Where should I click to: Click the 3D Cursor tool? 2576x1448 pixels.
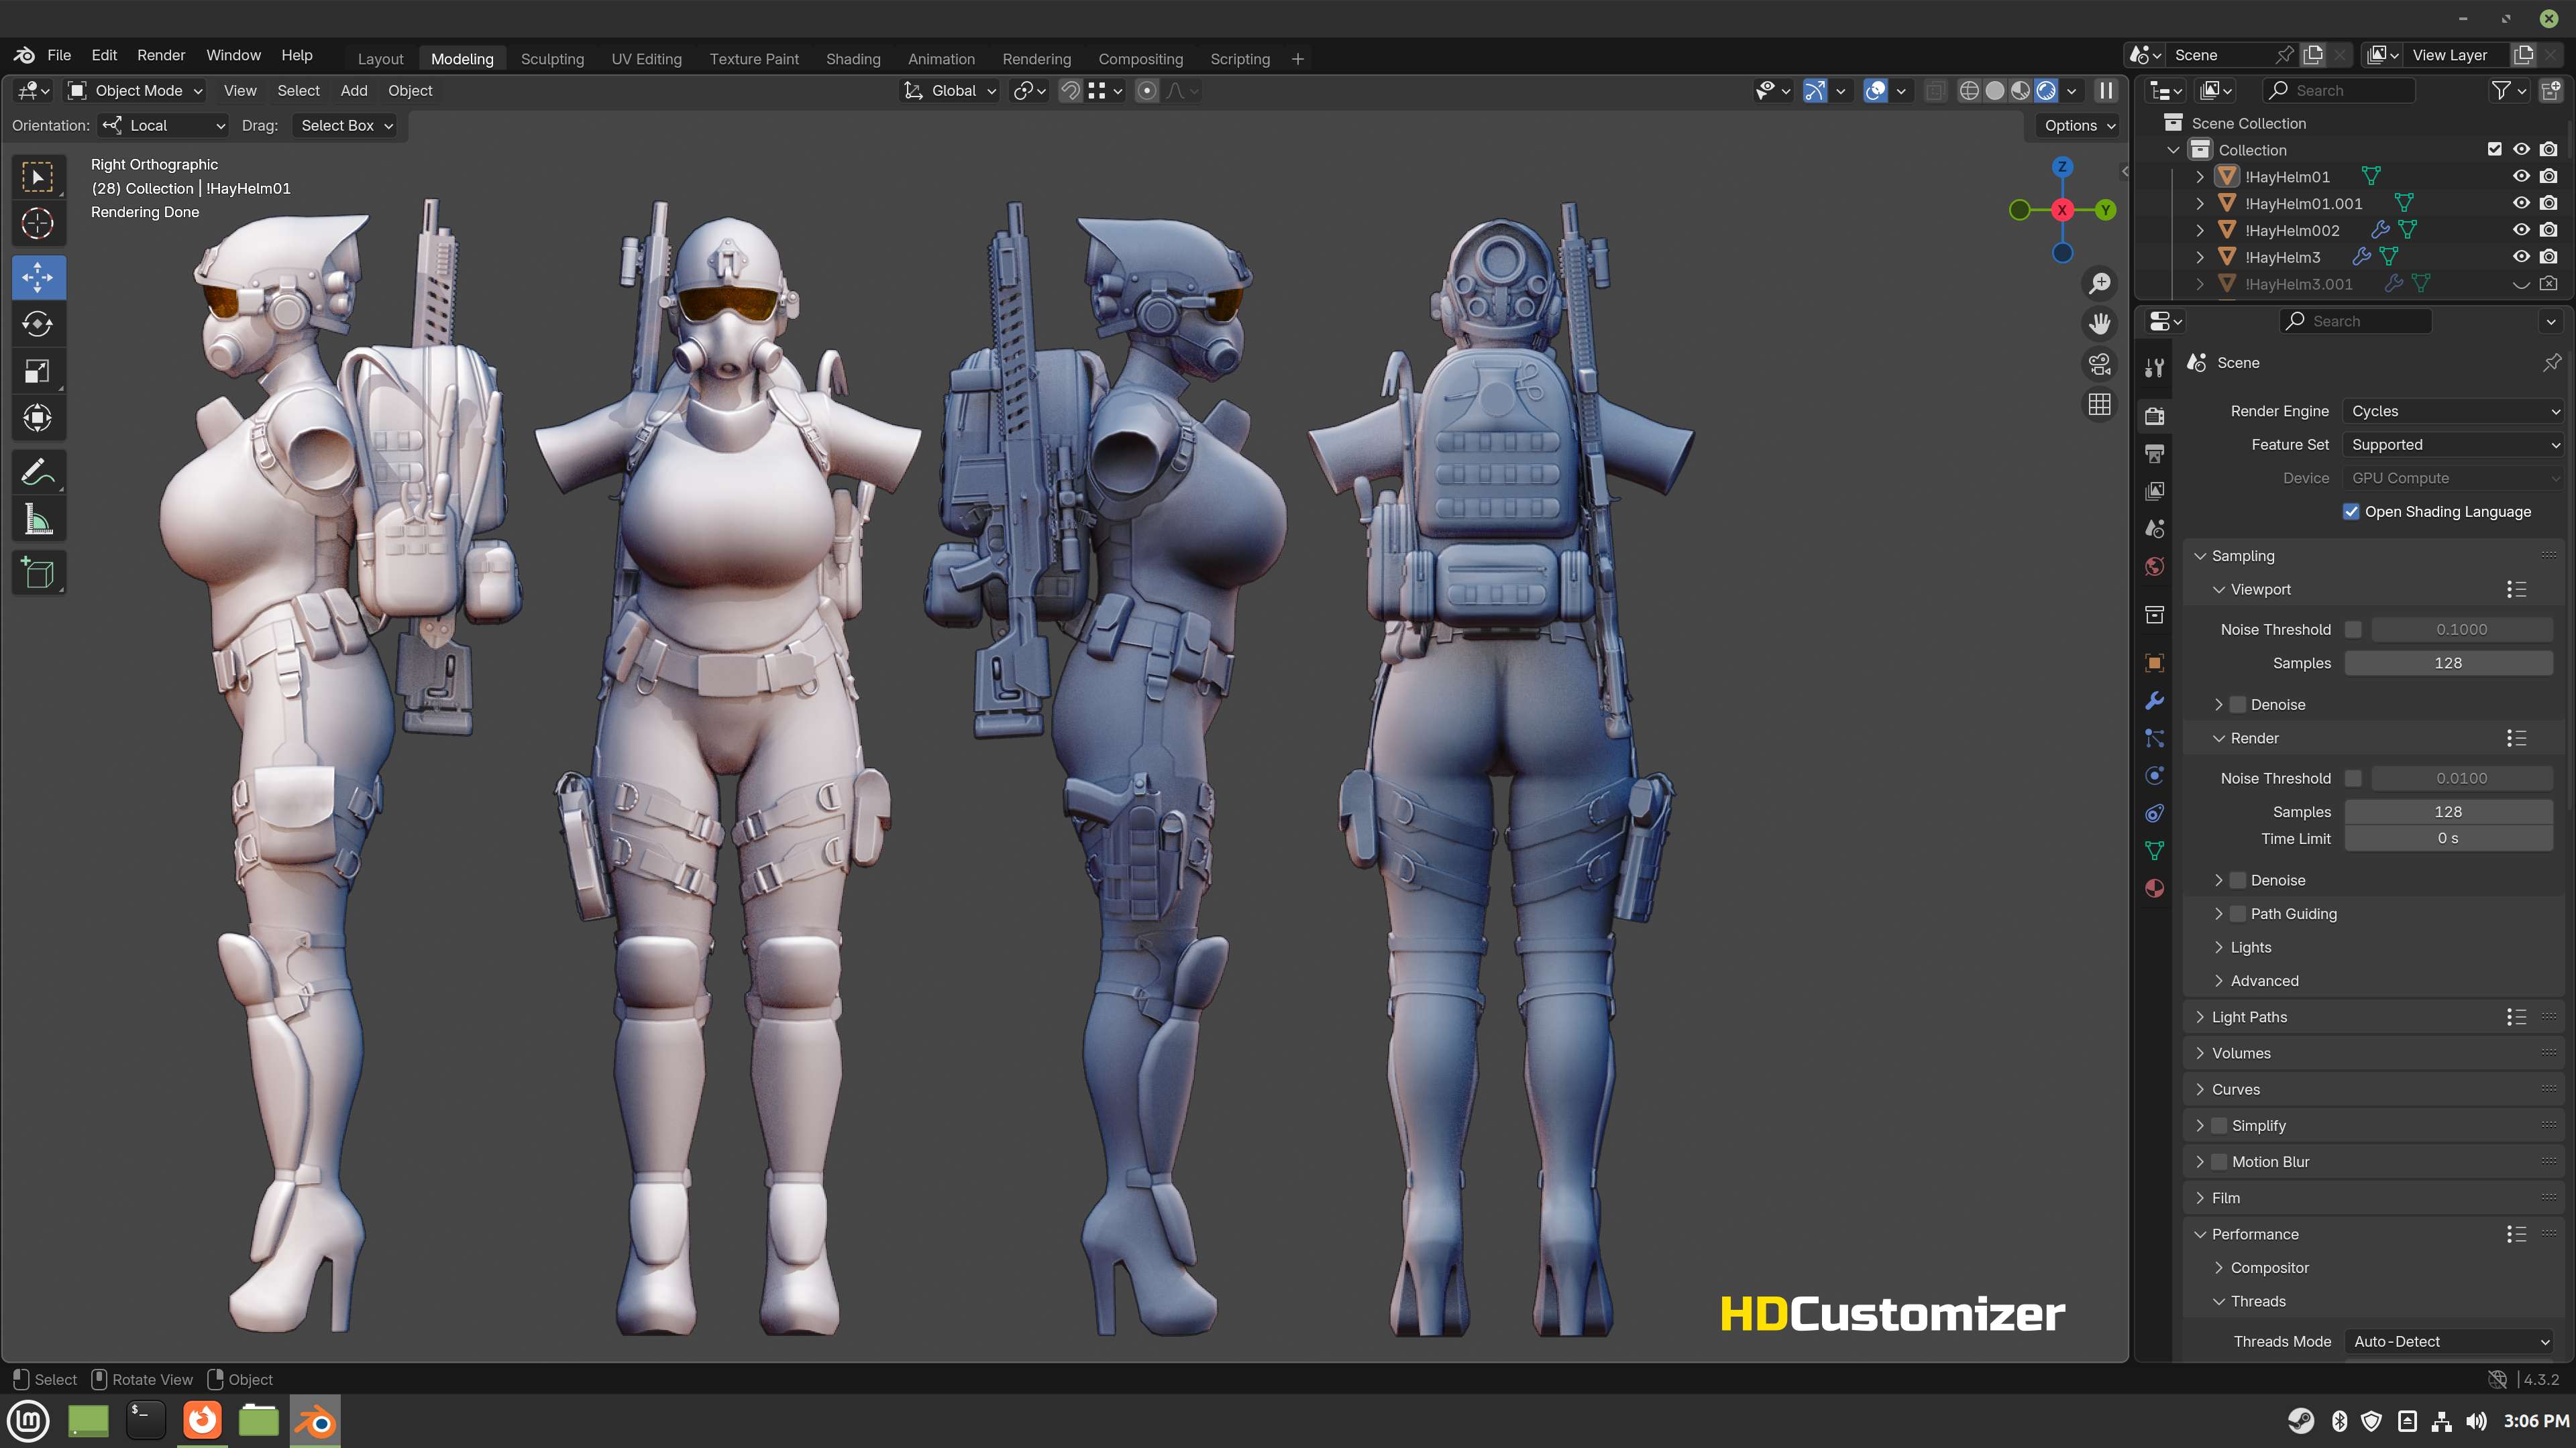38,224
